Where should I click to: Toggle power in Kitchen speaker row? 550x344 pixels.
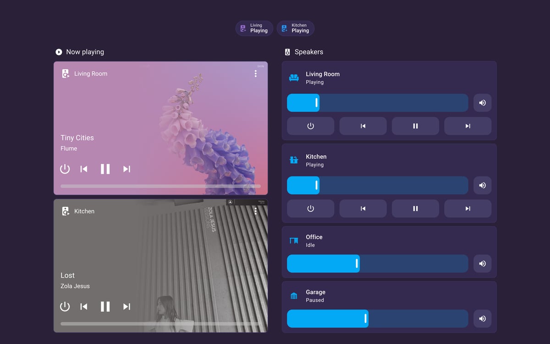pyautogui.click(x=310, y=209)
